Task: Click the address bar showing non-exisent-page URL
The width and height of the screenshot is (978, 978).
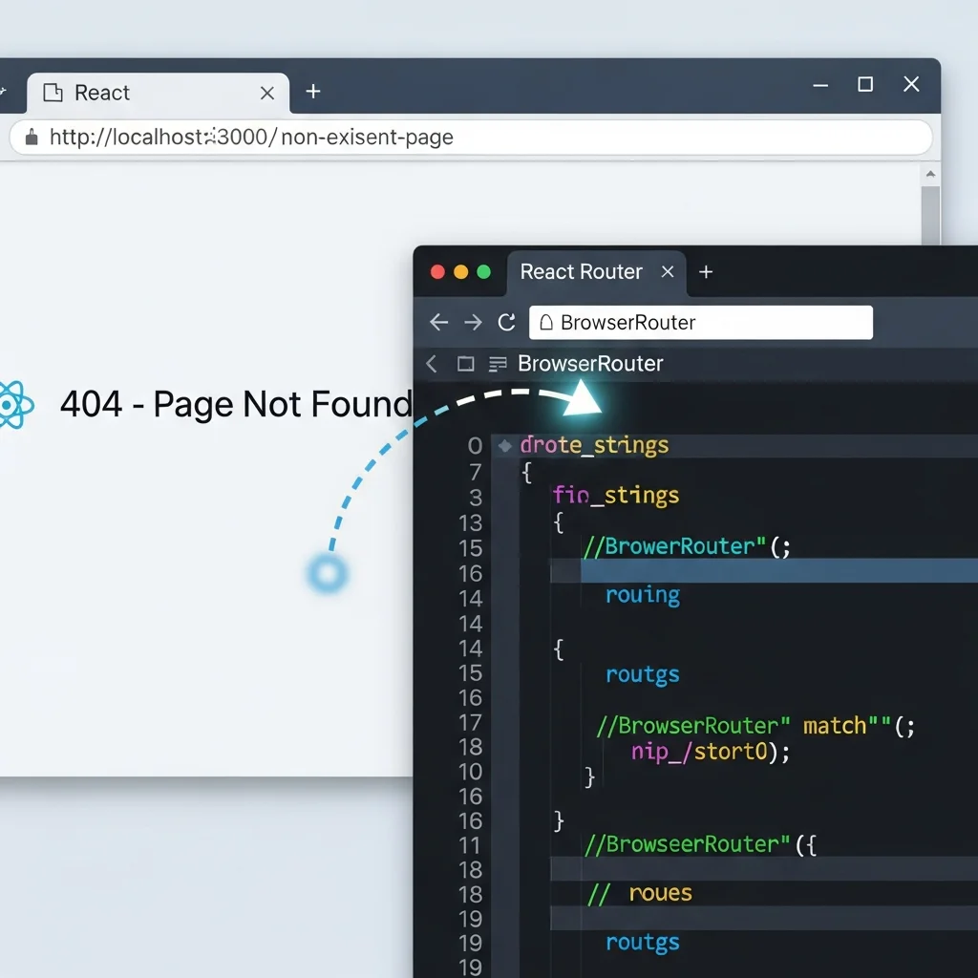Action: tap(382, 137)
